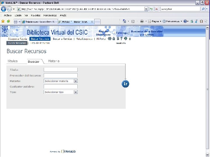Click the blue Bluetooth-style toolbar icon

point(196,21)
